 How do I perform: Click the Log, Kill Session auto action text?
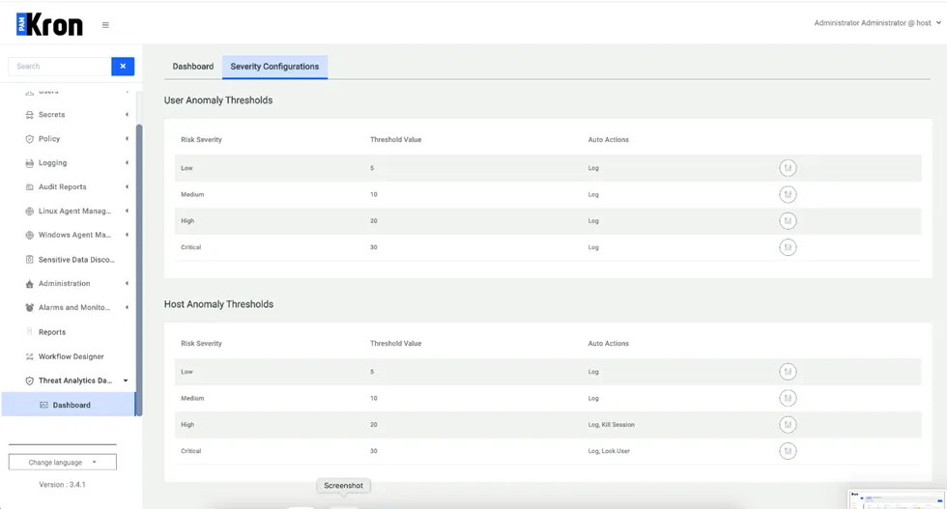pyautogui.click(x=611, y=425)
